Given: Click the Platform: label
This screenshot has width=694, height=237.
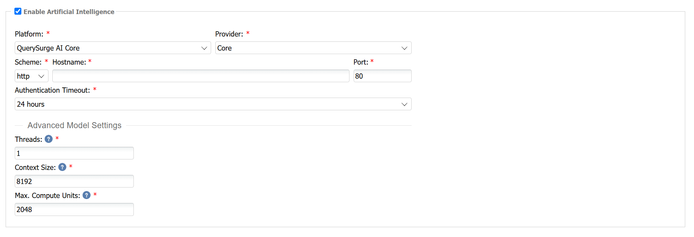Looking at the screenshot, I should click(29, 34).
